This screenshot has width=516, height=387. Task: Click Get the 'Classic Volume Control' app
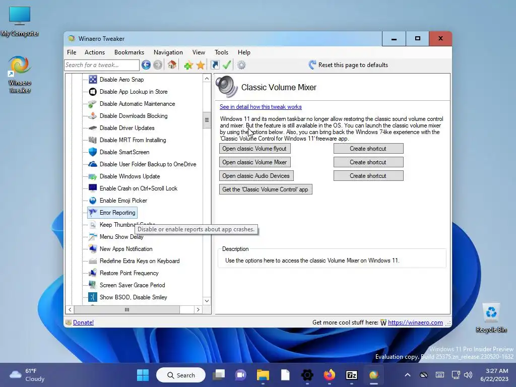click(x=266, y=189)
